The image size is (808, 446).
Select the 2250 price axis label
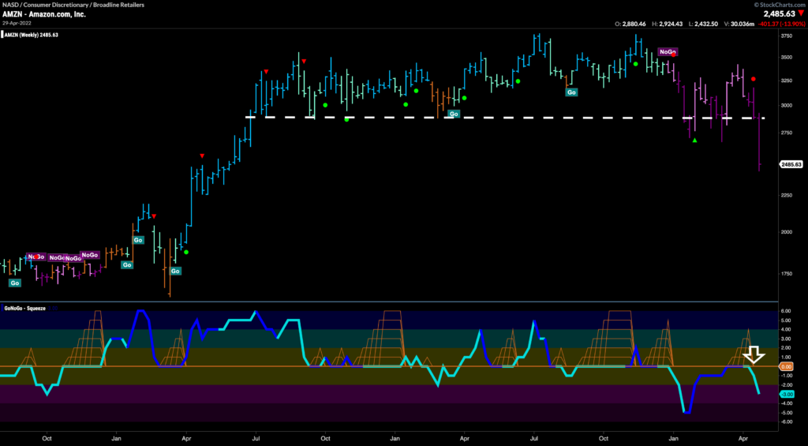[787, 195]
